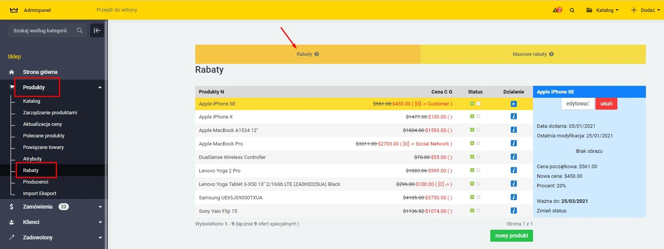Collapse the Produkty menu arrow
The height and width of the screenshot is (249, 664).
click(x=100, y=87)
